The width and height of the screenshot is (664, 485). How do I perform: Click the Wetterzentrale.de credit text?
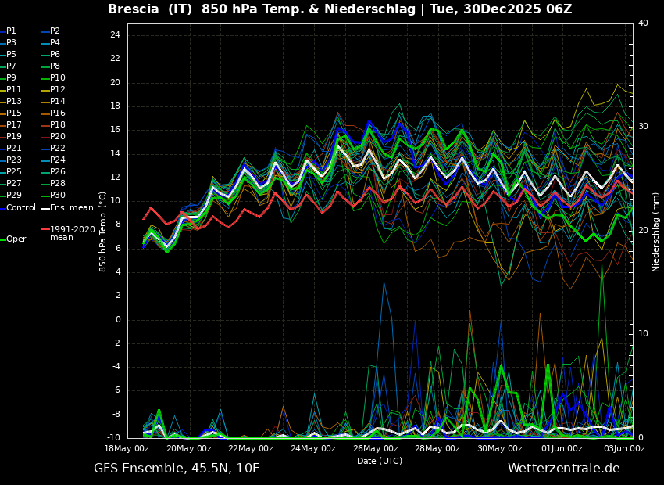pyautogui.click(x=564, y=469)
